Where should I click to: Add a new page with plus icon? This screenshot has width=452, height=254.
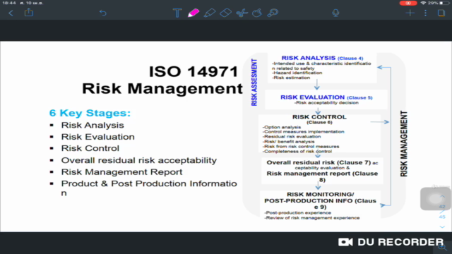(x=410, y=13)
